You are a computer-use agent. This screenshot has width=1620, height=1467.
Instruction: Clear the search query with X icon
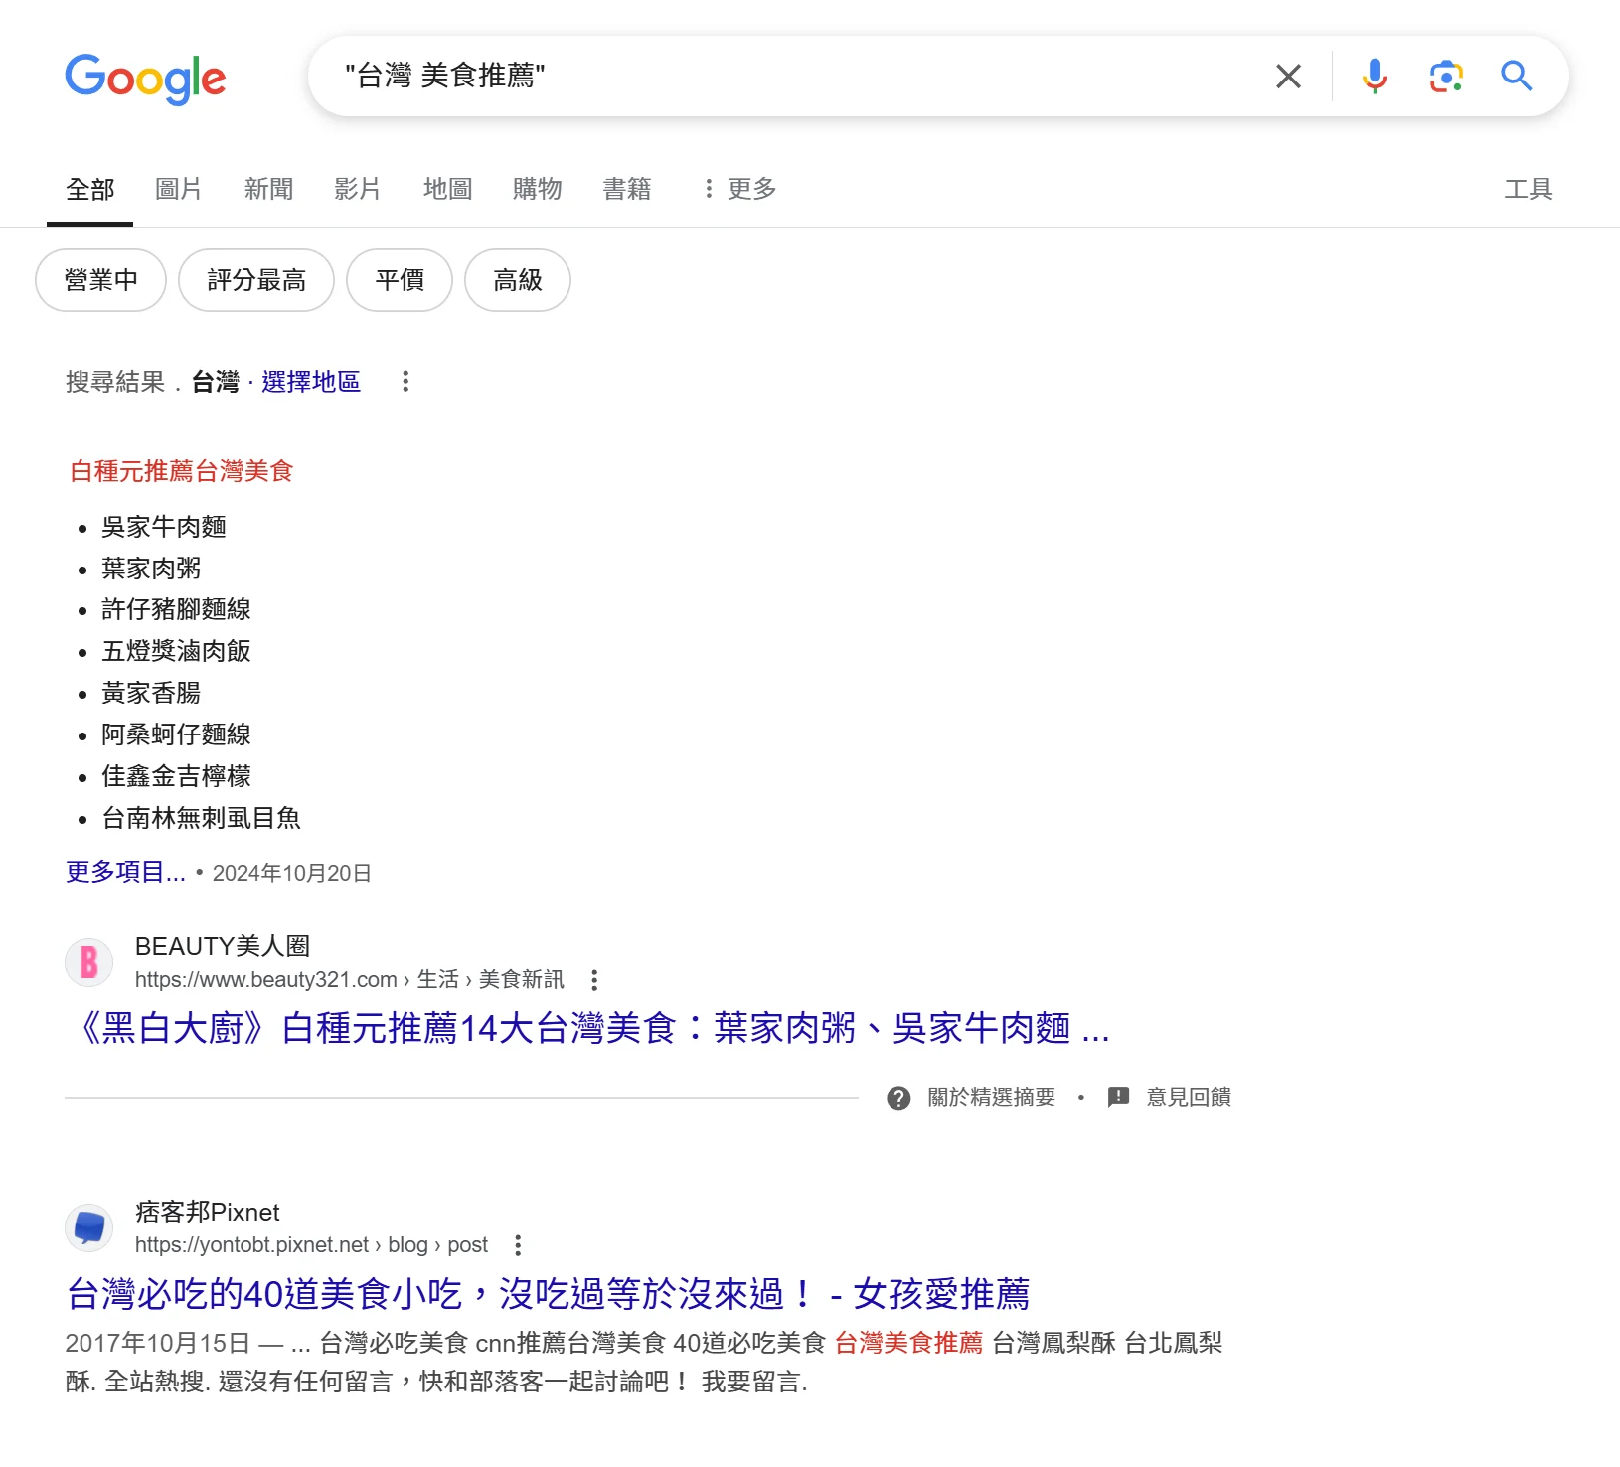pyautogui.click(x=1288, y=77)
